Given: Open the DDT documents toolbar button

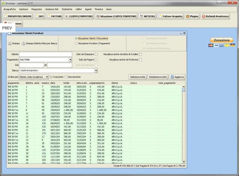Looking at the screenshot, I should point(39,16).
